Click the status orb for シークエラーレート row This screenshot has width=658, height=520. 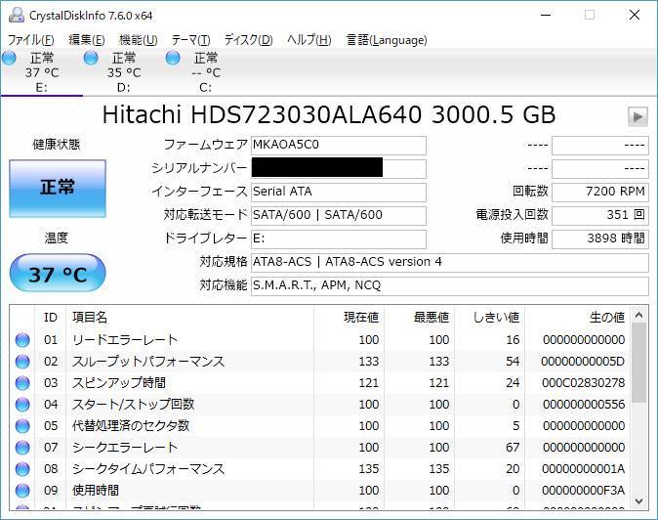point(22,448)
